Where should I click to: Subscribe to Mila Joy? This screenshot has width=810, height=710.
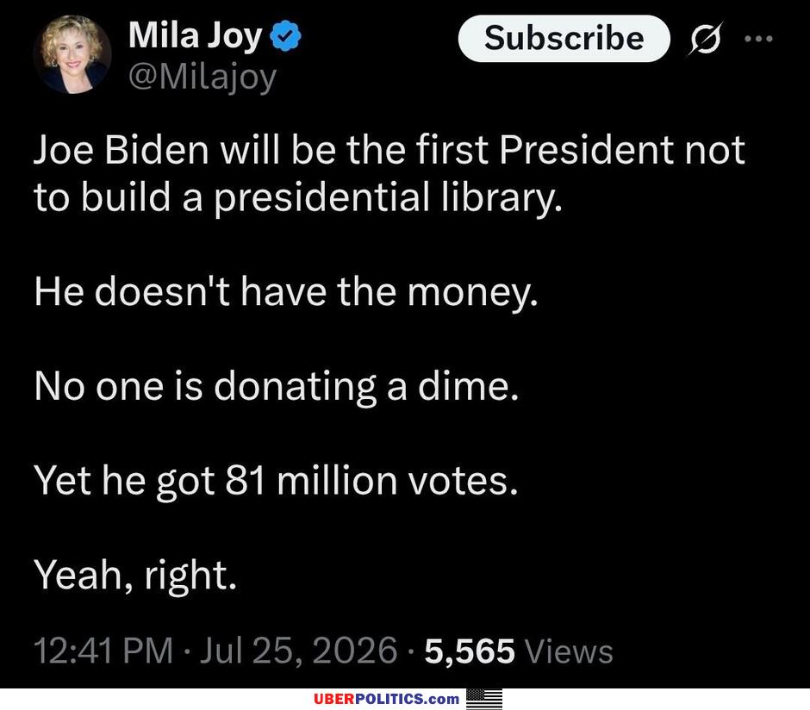pos(564,38)
